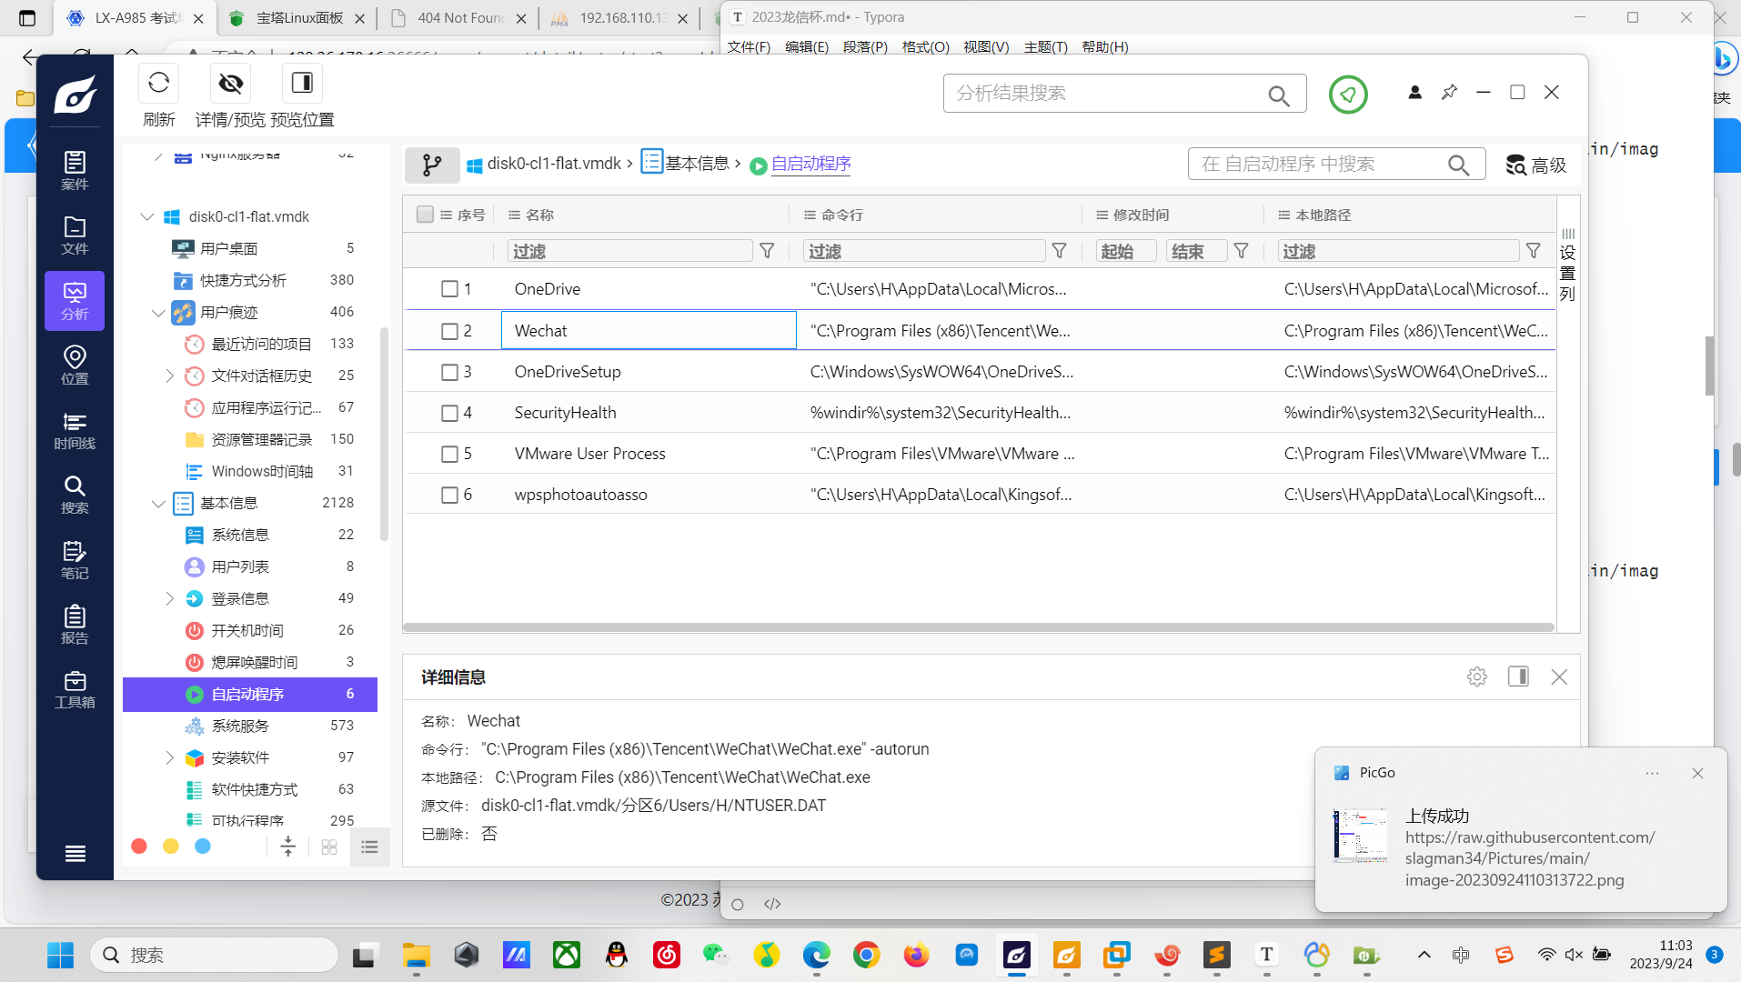Open 名称 column header menu
Viewport: 1741px width, 982px height.
point(514,215)
